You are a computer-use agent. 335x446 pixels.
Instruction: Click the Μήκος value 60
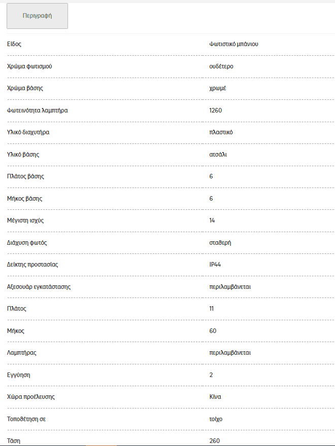[x=213, y=331]
